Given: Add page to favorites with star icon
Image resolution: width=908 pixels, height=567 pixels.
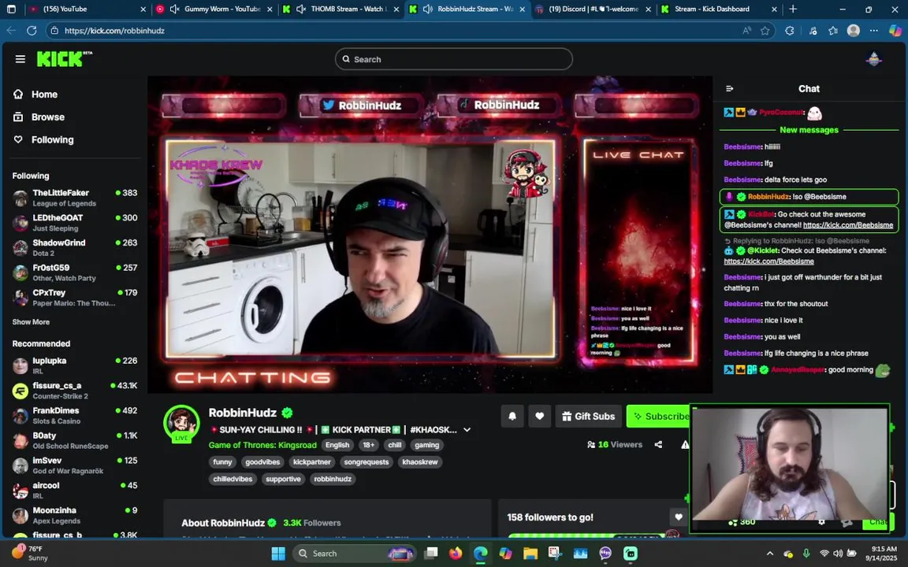Looking at the screenshot, I should 765,31.
